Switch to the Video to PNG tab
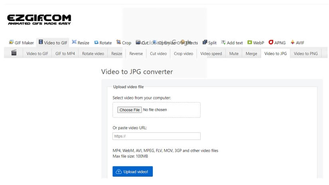 click(x=306, y=53)
